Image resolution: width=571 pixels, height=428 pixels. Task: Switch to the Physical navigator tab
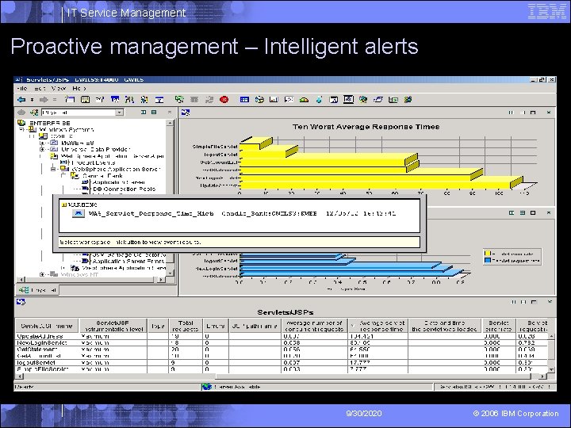(x=39, y=290)
